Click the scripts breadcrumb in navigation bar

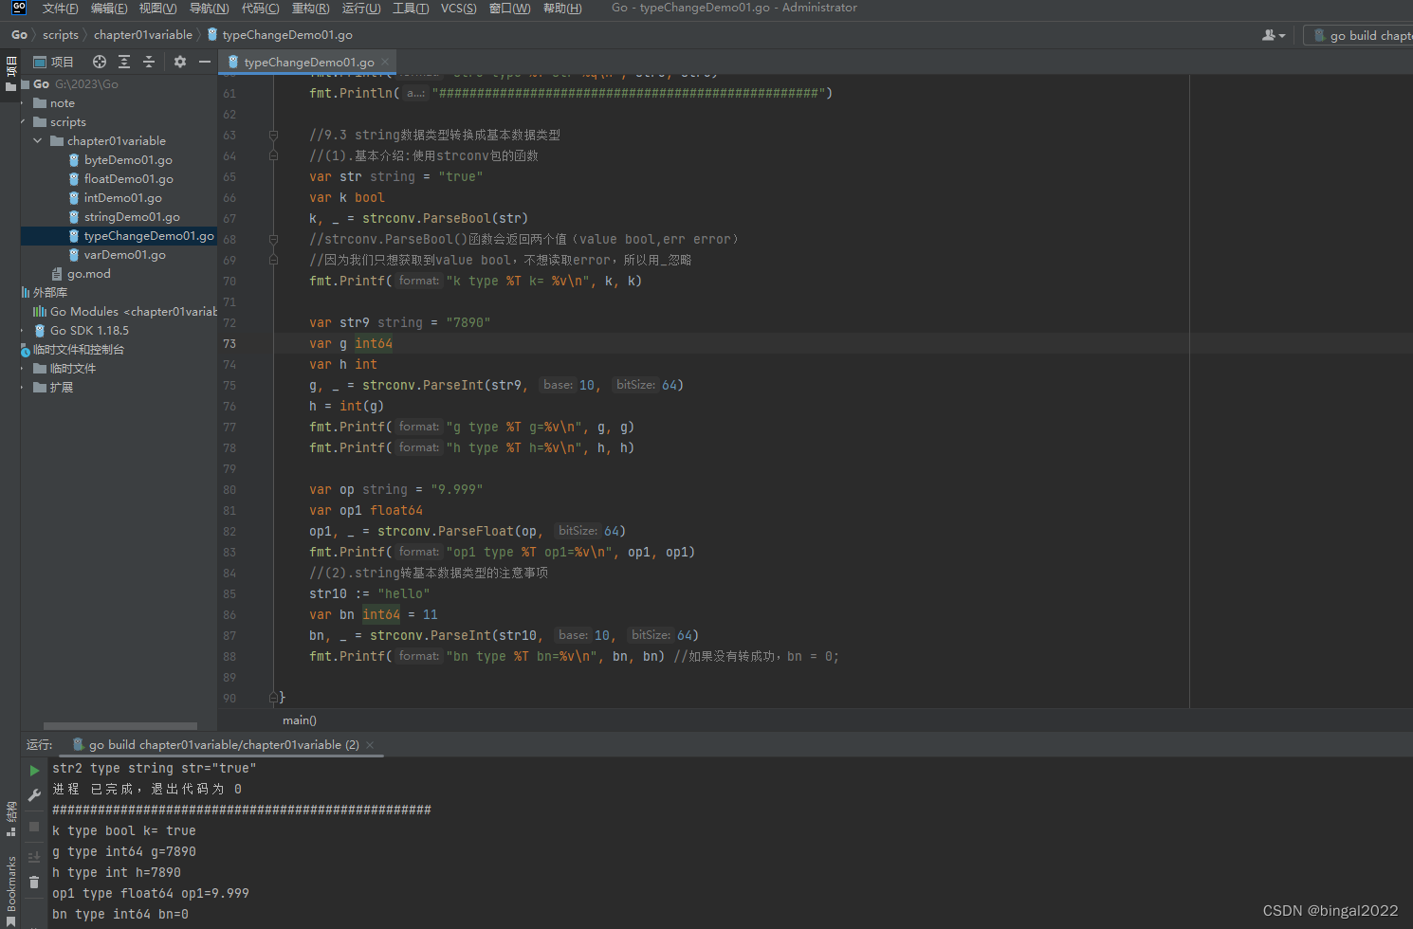[x=61, y=35]
